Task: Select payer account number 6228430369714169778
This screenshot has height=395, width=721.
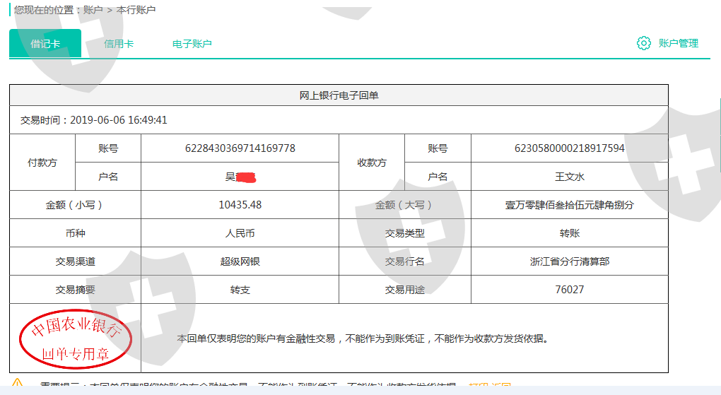Action: (x=240, y=148)
